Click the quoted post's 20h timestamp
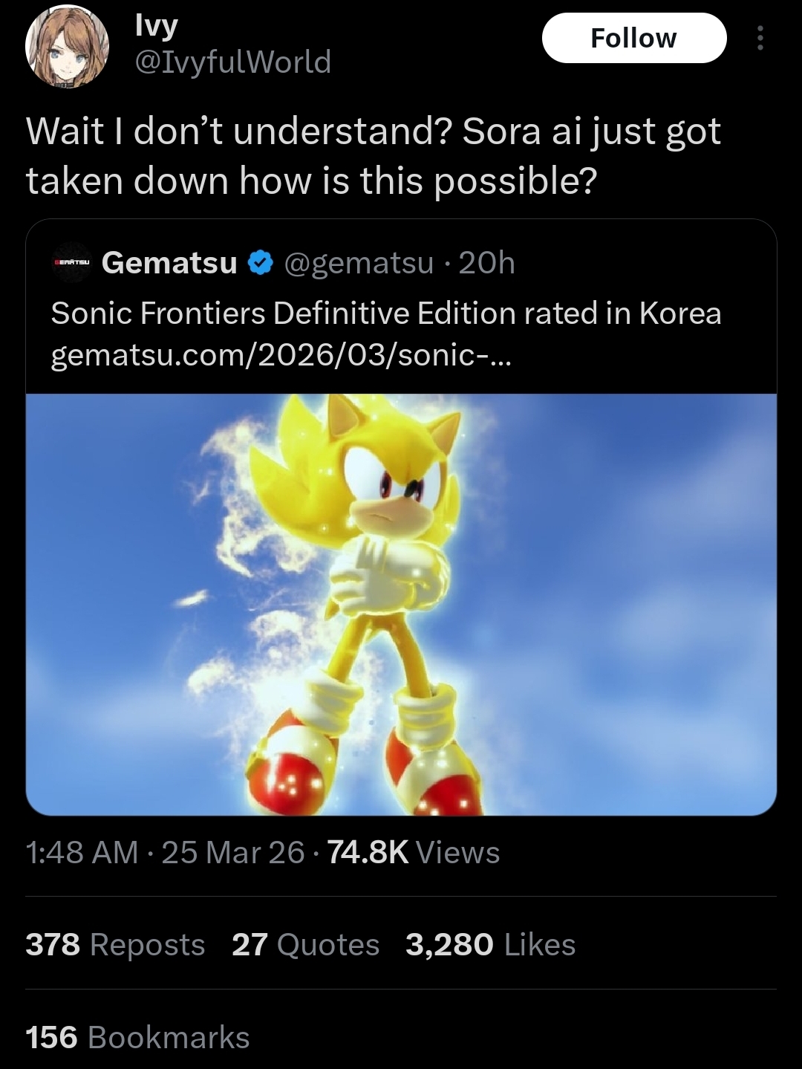 (x=487, y=263)
